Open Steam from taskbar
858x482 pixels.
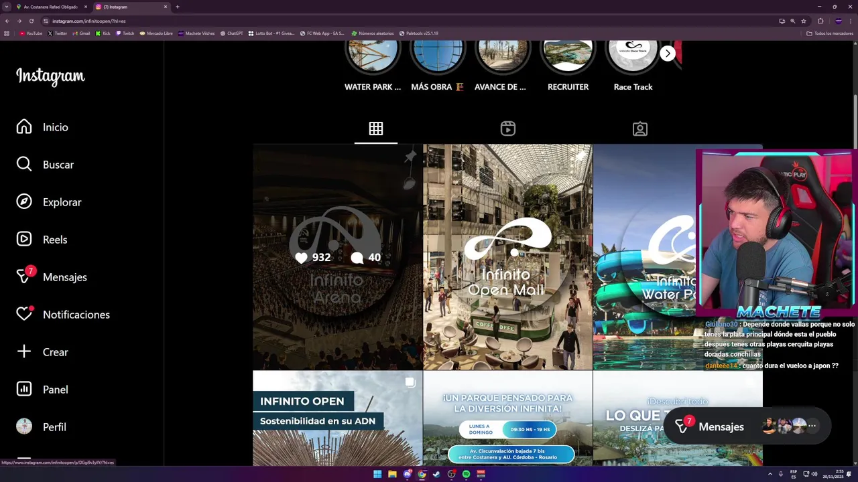pos(436,474)
